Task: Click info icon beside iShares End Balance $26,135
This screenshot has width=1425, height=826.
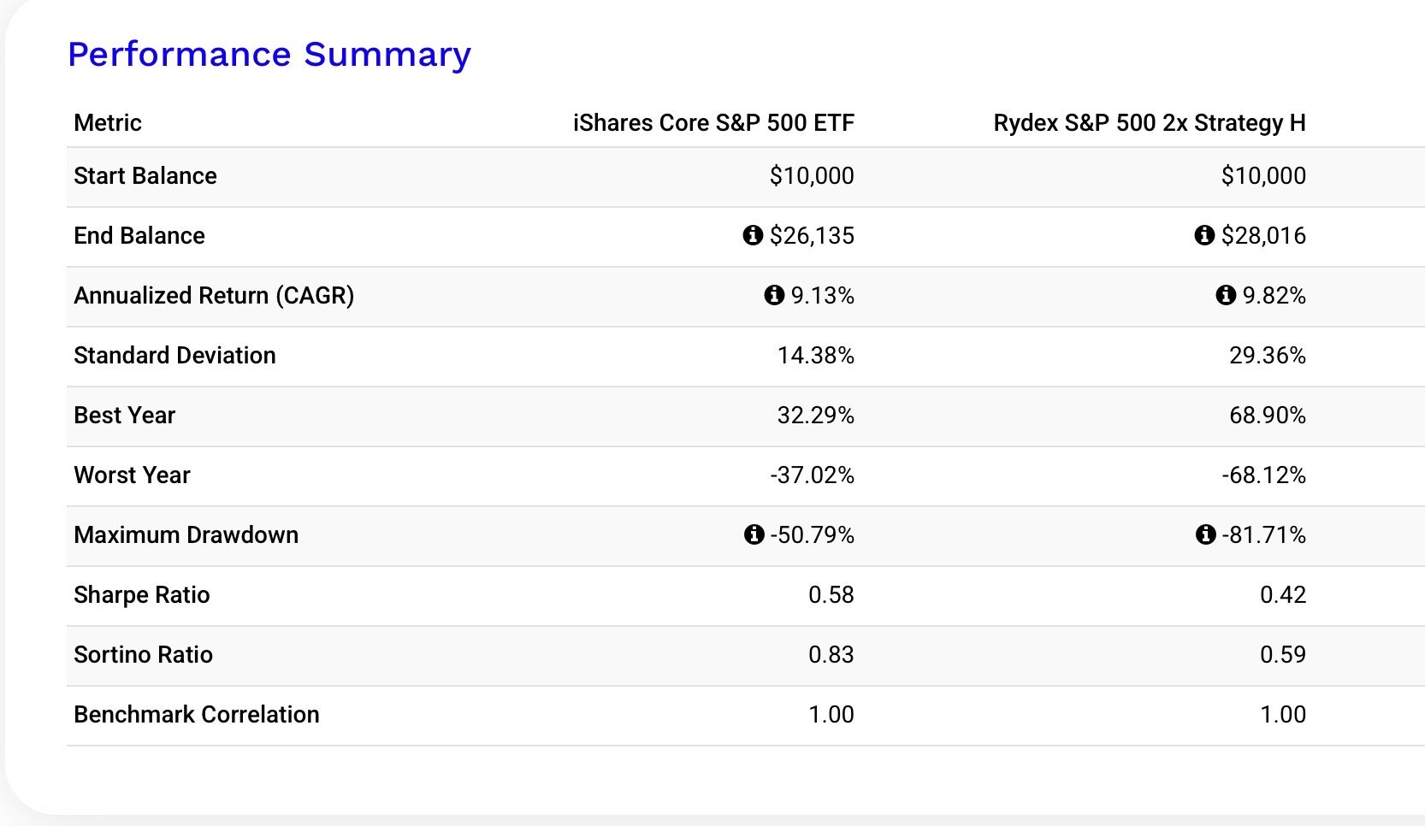Action: [753, 235]
